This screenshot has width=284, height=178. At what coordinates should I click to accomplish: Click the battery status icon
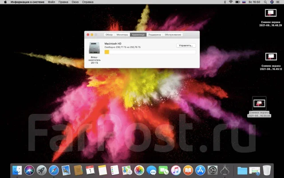coord(237,2)
